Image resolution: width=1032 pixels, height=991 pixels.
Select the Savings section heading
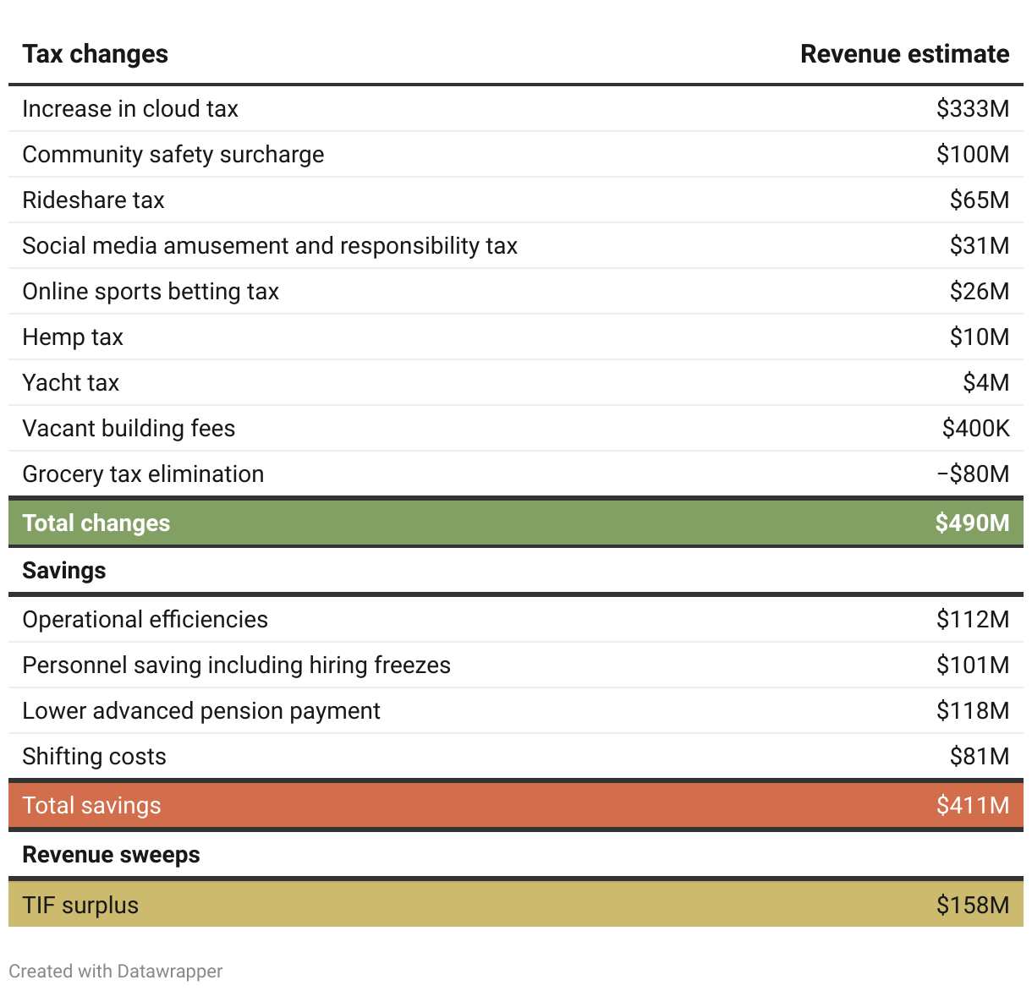coord(64,571)
